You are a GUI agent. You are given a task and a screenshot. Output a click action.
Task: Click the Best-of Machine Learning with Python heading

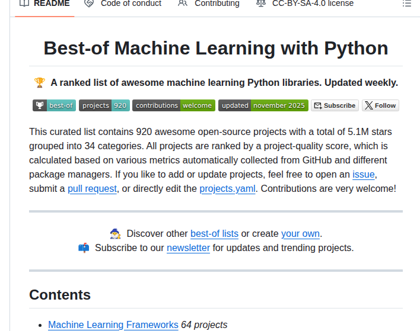tap(216, 49)
